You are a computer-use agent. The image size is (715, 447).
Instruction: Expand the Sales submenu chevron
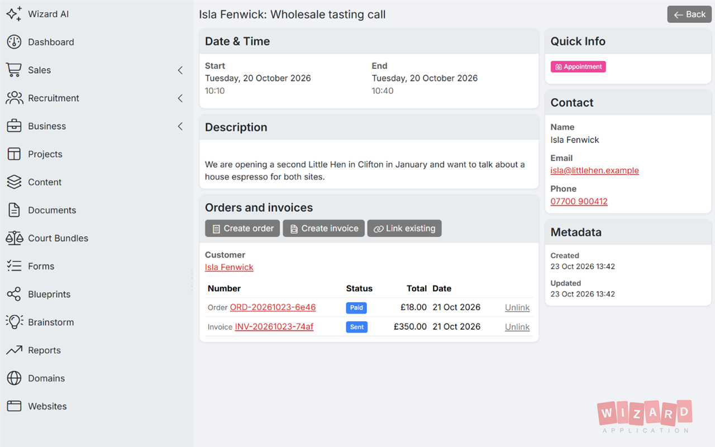click(180, 70)
